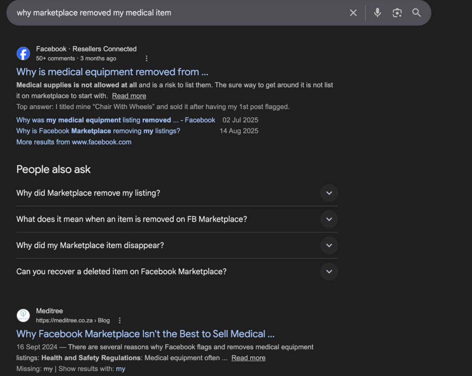The image size is (472, 376).
Task: Open options menu for Facebook result
Action: (146, 58)
